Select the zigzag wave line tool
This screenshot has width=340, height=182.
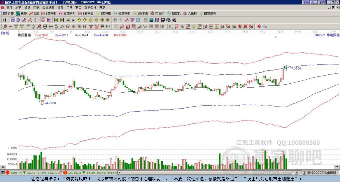click(x=145, y=27)
